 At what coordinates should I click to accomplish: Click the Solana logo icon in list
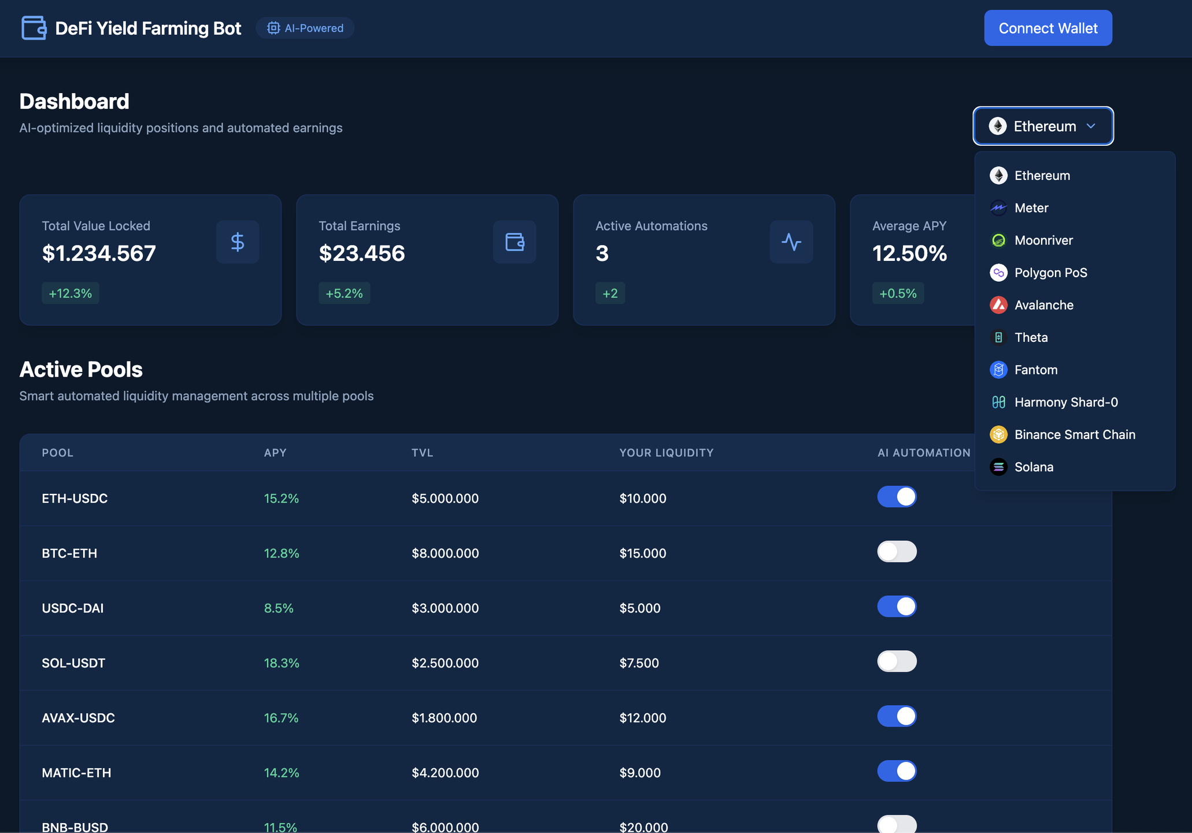click(x=998, y=467)
